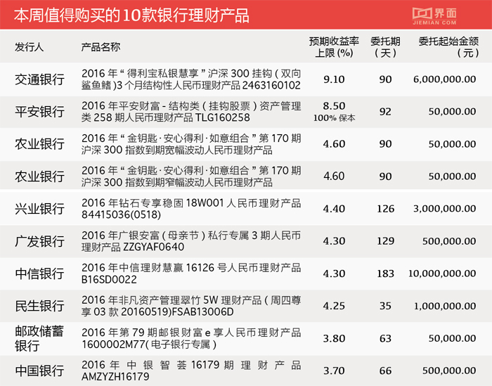Select term 90 days in 交通银行 row
This screenshot has height=386, width=492.
(x=385, y=79)
